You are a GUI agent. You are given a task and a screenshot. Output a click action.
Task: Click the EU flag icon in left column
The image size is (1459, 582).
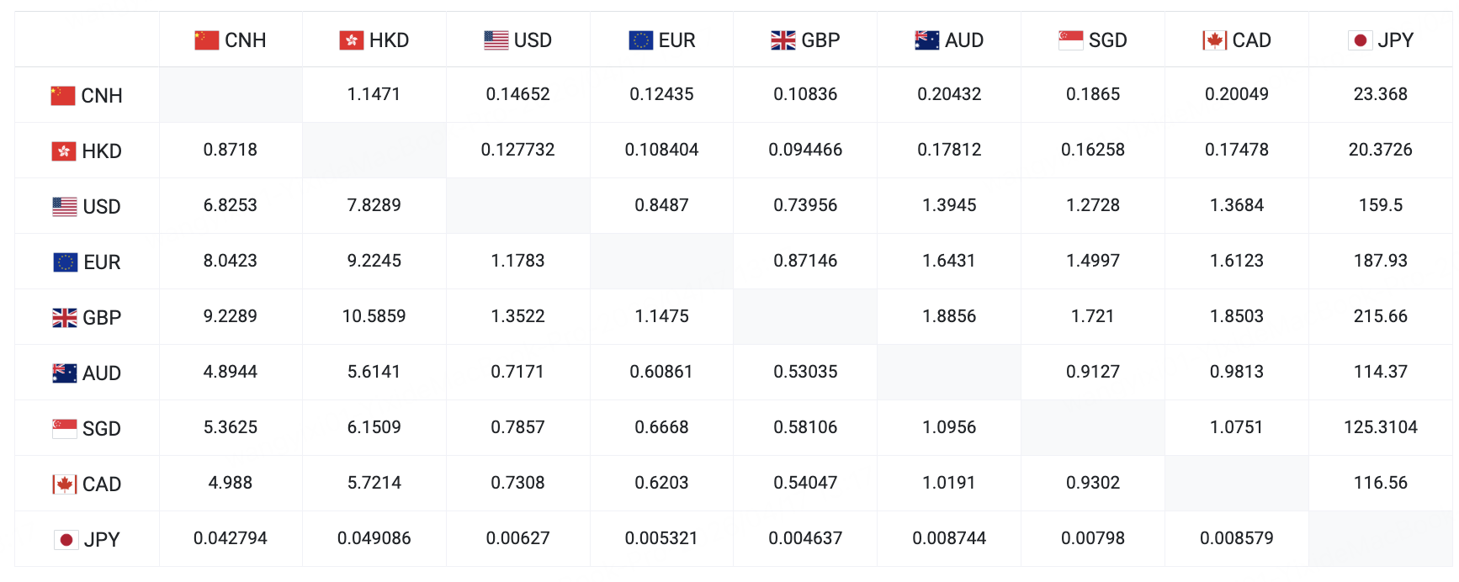coord(66,262)
